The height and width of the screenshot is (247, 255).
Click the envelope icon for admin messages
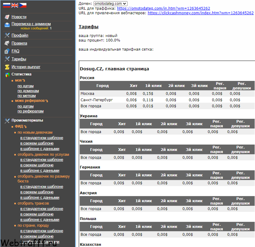click(x=7, y=25)
